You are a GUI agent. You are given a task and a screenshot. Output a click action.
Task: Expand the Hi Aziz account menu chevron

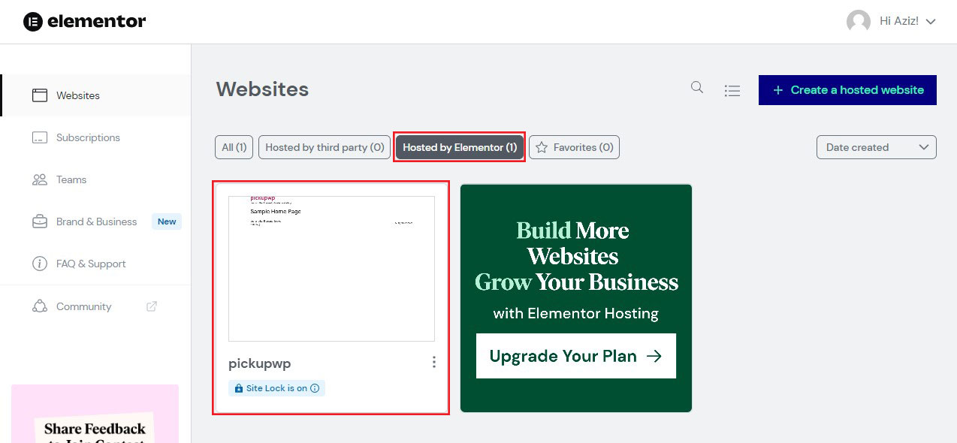point(931,22)
